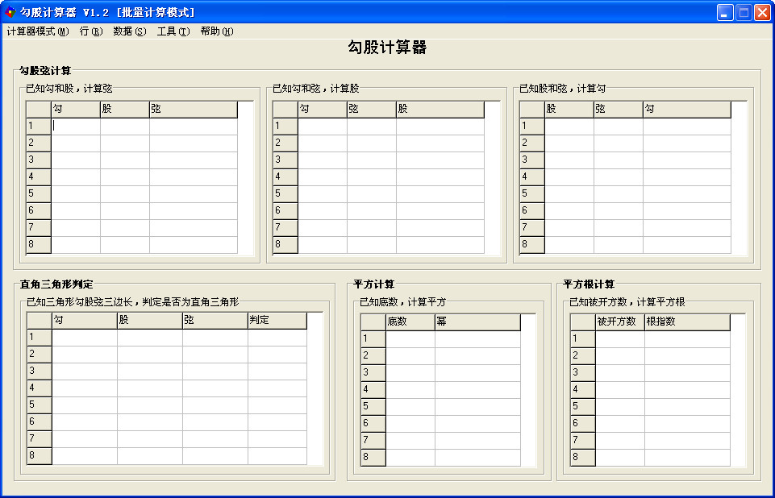Click the 被开方数 cell in row 1 of 平方根计算
The image size is (775, 498).
click(x=619, y=338)
